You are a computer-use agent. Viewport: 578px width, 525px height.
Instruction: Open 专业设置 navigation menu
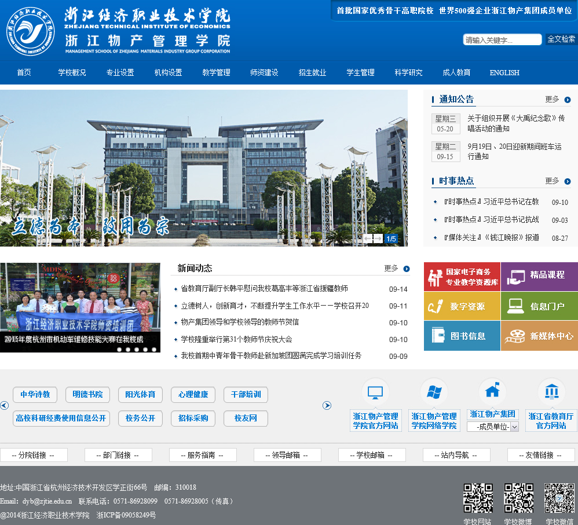pyautogui.click(x=120, y=72)
